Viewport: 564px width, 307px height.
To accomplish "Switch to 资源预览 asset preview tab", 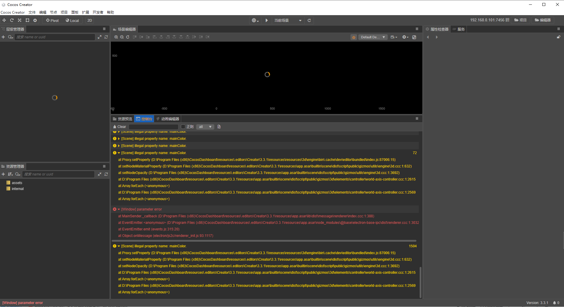I will (123, 119).
